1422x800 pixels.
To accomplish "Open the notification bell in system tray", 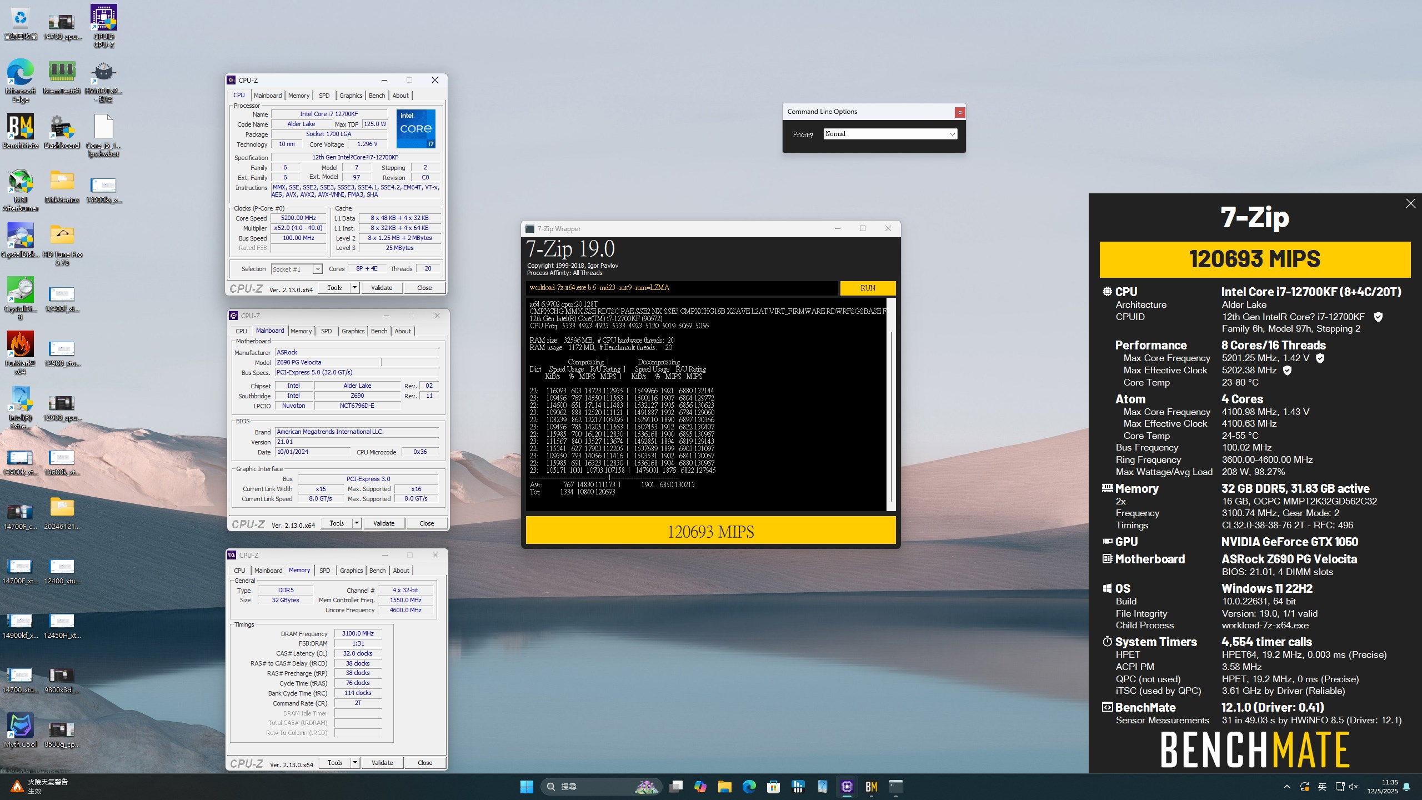I will (1406, 787).
